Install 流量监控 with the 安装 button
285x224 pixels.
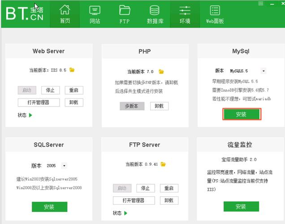[x=241, y=207]
